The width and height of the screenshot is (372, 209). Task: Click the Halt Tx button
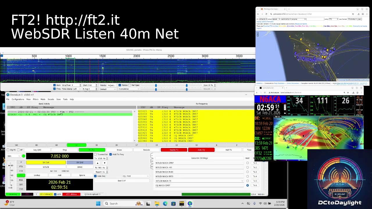pyautogui.click(x=229, y=150)
